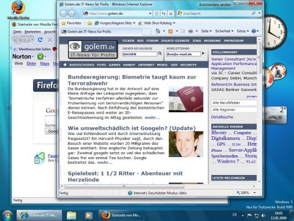Open Spieletest: 1 1/2 Ritter headline

point(125,176)
